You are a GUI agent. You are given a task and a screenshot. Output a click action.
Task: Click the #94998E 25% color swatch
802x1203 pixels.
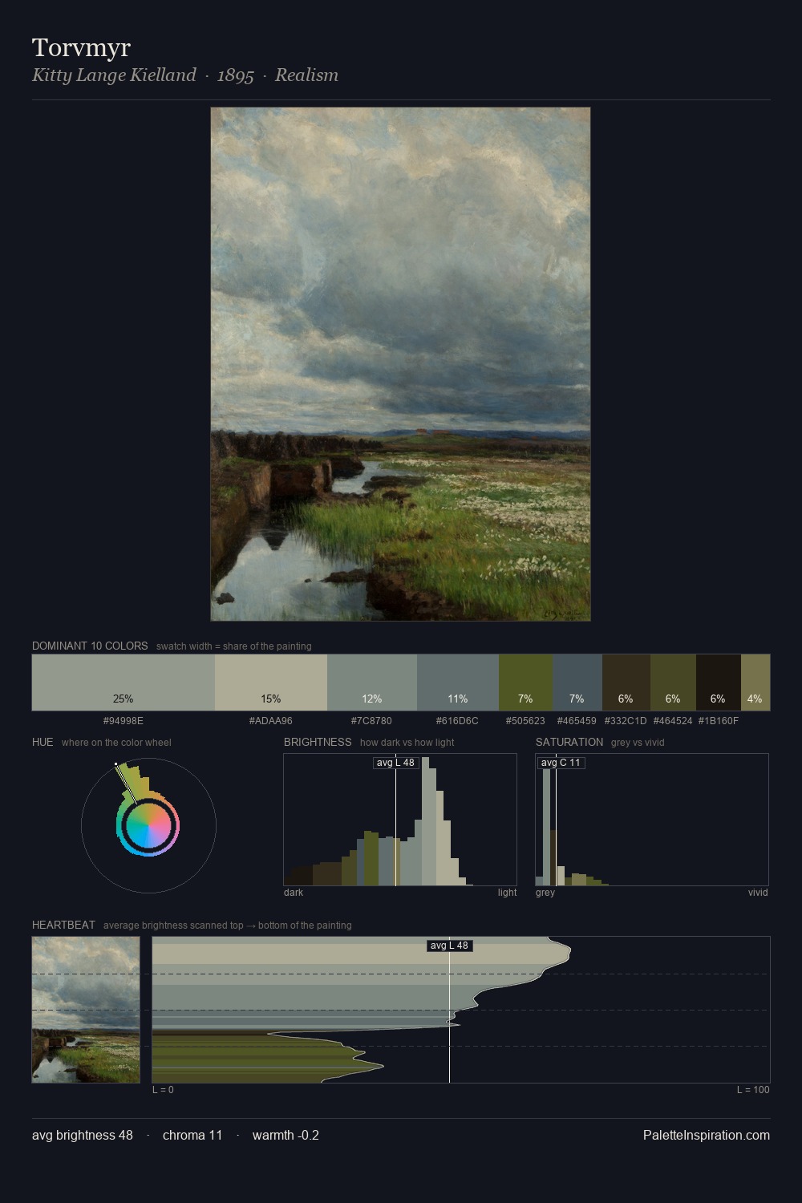click(x=124, y=683)
